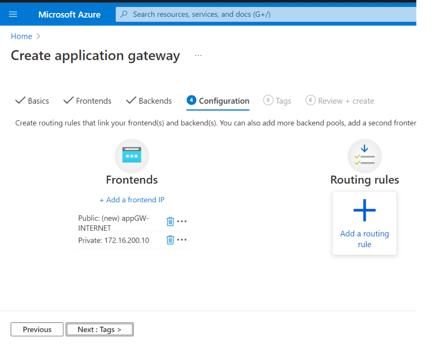Click the Previous button
This screenshot has height=347, width=440.
point(37,329)
